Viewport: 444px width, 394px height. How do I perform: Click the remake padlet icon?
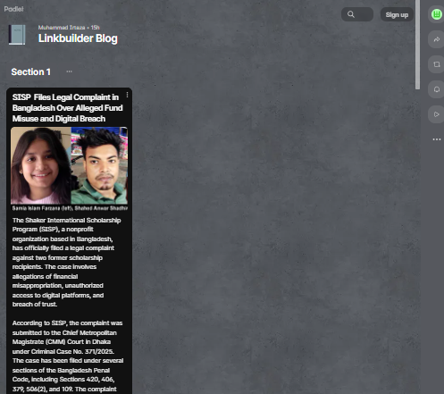(x=437, y=64)
